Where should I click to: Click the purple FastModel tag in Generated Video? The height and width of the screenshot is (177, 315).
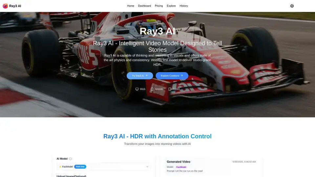click(181, 167)
